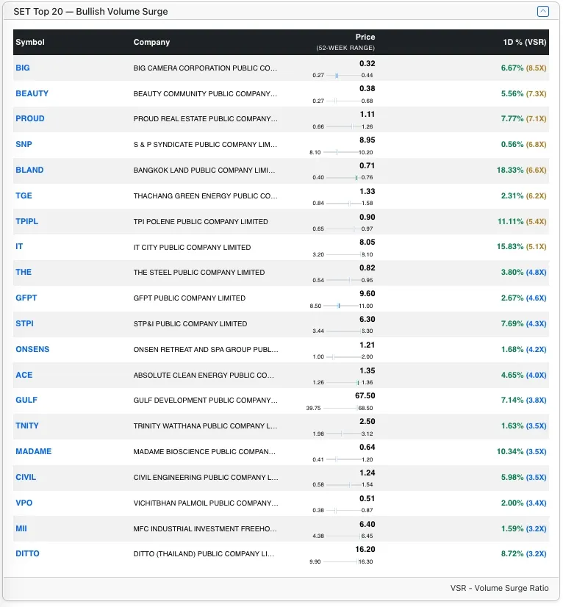Image resolution: width=563 pixels, height=607 pixels.
Task: Open the THE stock symbol link
Action: coord(24,272)
